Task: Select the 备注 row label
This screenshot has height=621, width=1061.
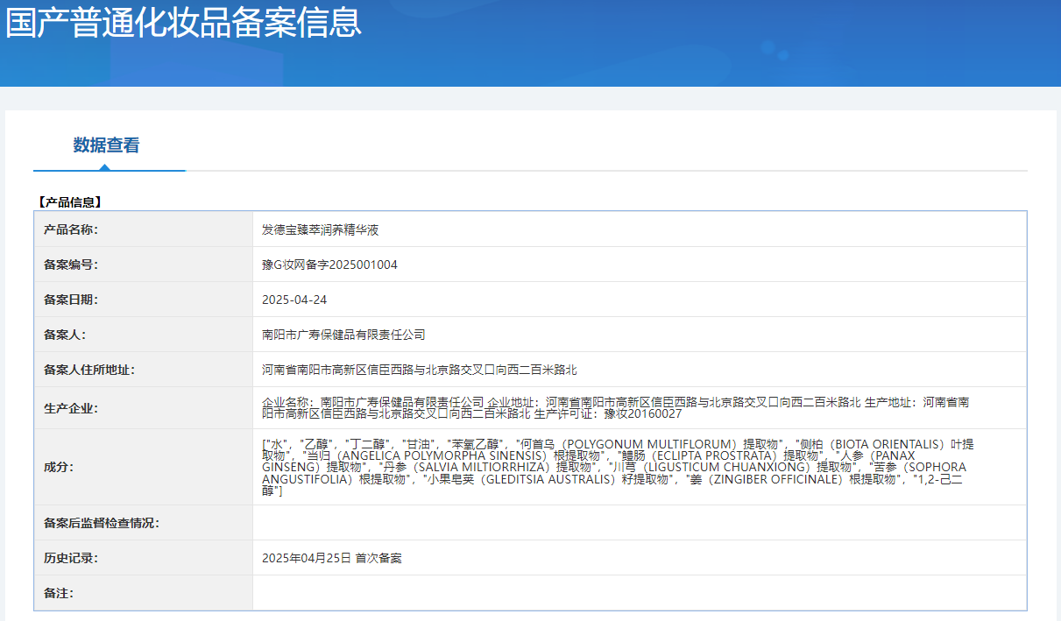Action: coord(59,593)
